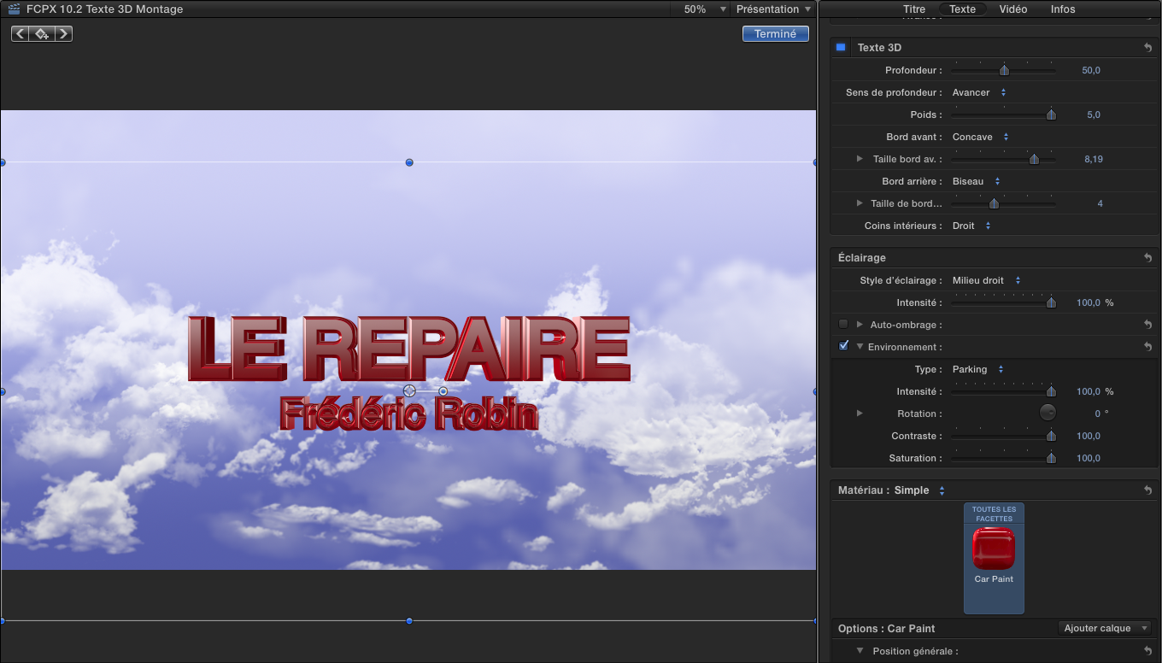Click the Profondeur slider handle

click(1004, 70)
